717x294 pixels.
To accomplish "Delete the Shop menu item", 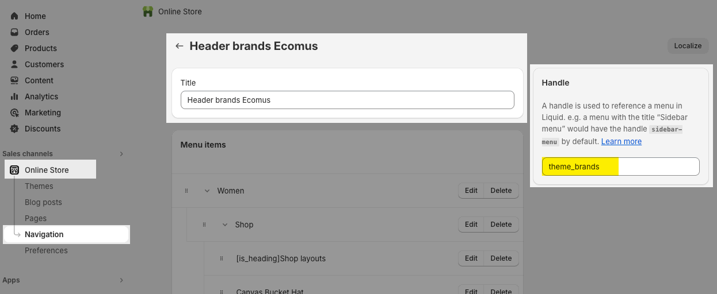I will pyautogui.click(x=501, y=225).
